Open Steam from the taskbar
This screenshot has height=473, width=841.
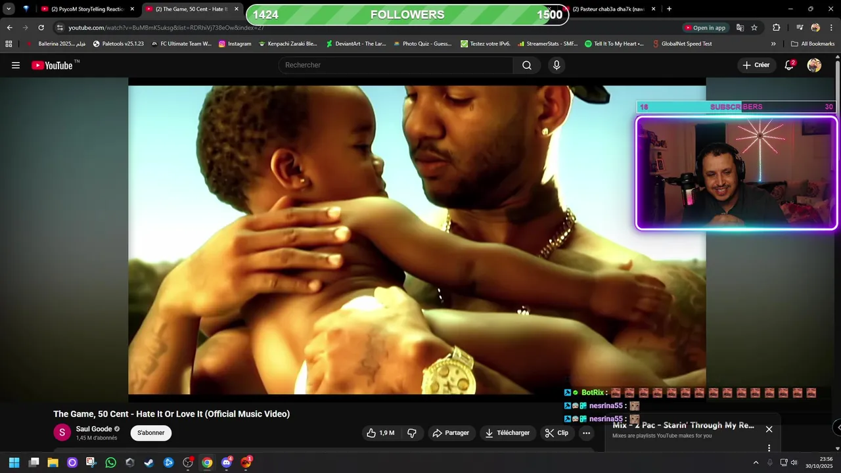tap(149, 462)
